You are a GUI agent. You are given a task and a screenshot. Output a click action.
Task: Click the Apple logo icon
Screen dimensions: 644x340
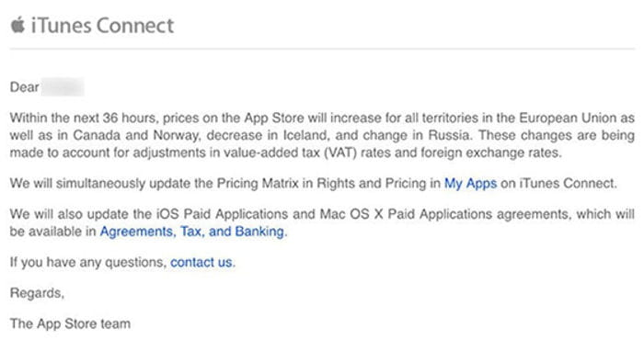tap(17, 25)
